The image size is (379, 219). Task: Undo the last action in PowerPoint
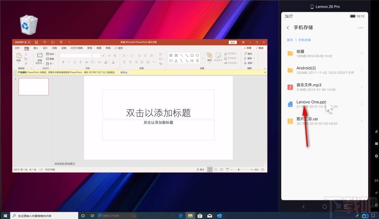[44, 42]
